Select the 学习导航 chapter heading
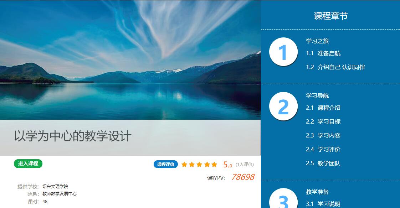 coord(317,95)
